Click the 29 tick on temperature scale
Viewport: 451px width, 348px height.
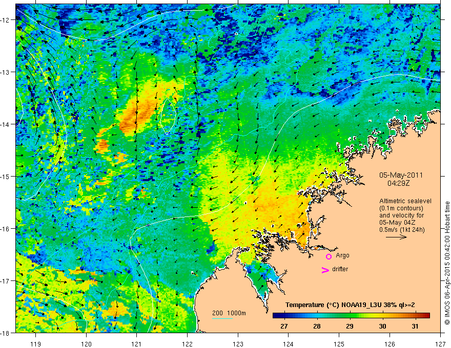[x=350, y=326]
